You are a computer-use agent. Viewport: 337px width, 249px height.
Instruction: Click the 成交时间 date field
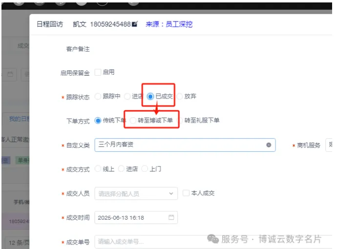pos(132,218)
